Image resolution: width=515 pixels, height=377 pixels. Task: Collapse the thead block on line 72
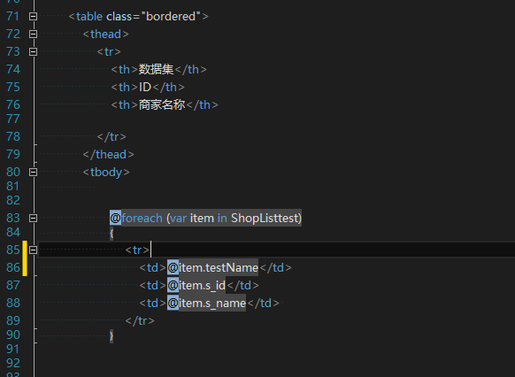click(x=33, y=35)
